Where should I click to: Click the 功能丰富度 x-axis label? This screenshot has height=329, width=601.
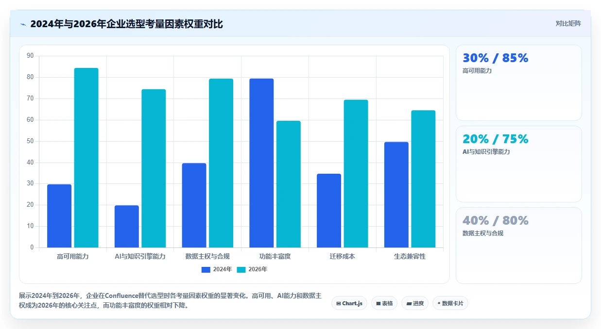[275, 256]
